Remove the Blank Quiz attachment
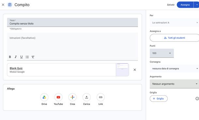Screen dimensions: 199x120 tap(135, 70)
